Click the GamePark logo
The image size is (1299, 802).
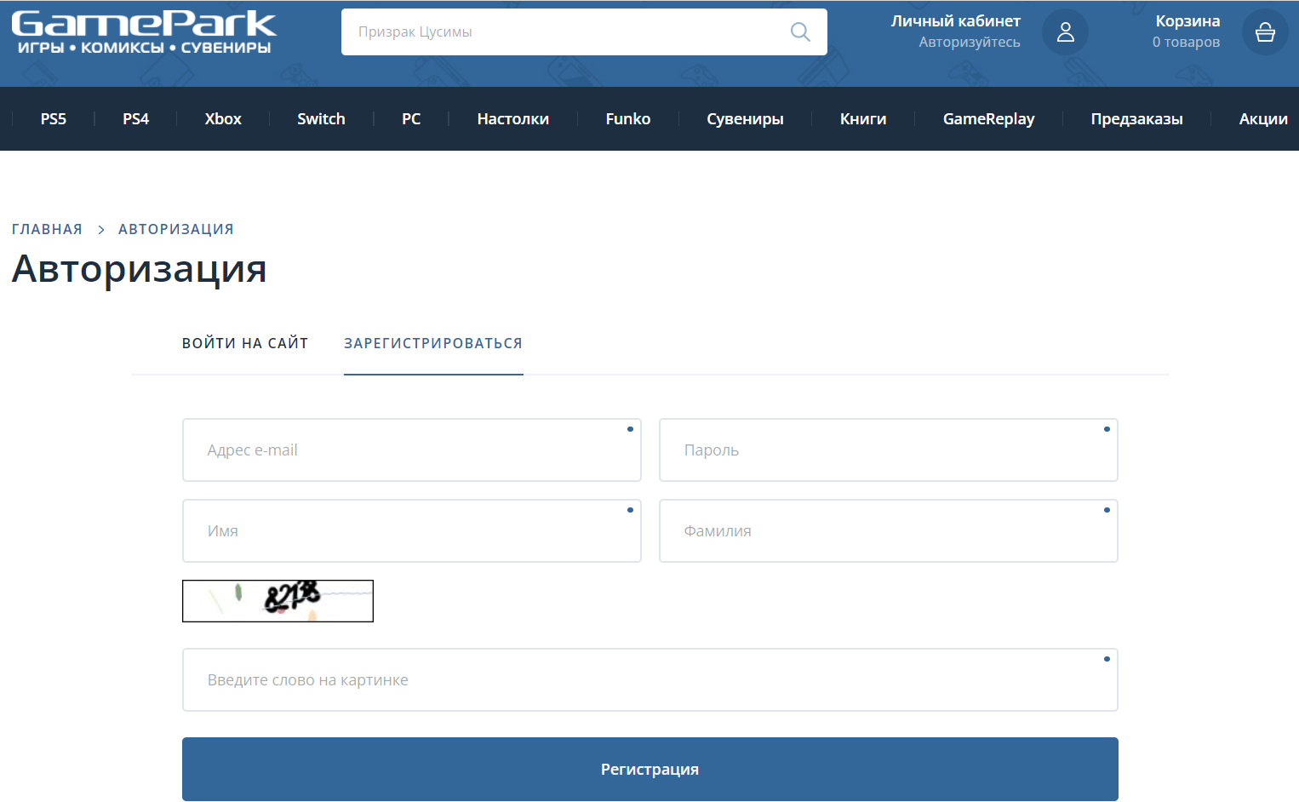144,32
